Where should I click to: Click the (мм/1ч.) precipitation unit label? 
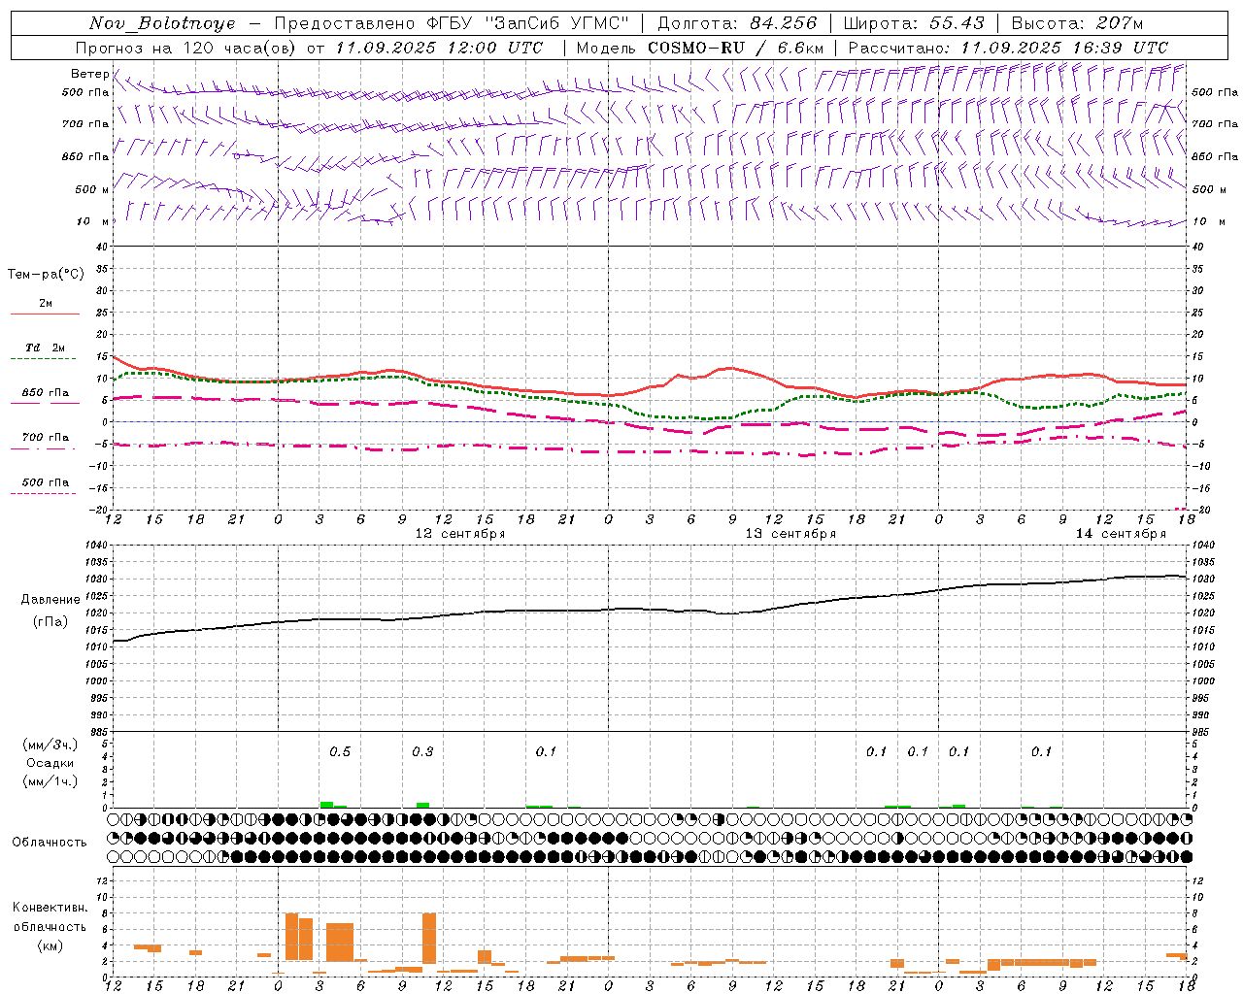[x=50, y=781]
